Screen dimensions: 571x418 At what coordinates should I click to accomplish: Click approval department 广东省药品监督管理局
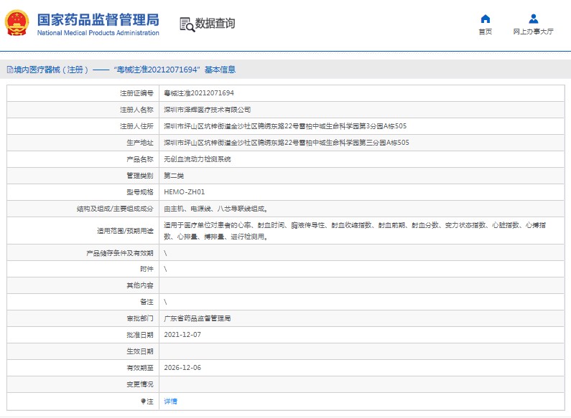(198, 318)
